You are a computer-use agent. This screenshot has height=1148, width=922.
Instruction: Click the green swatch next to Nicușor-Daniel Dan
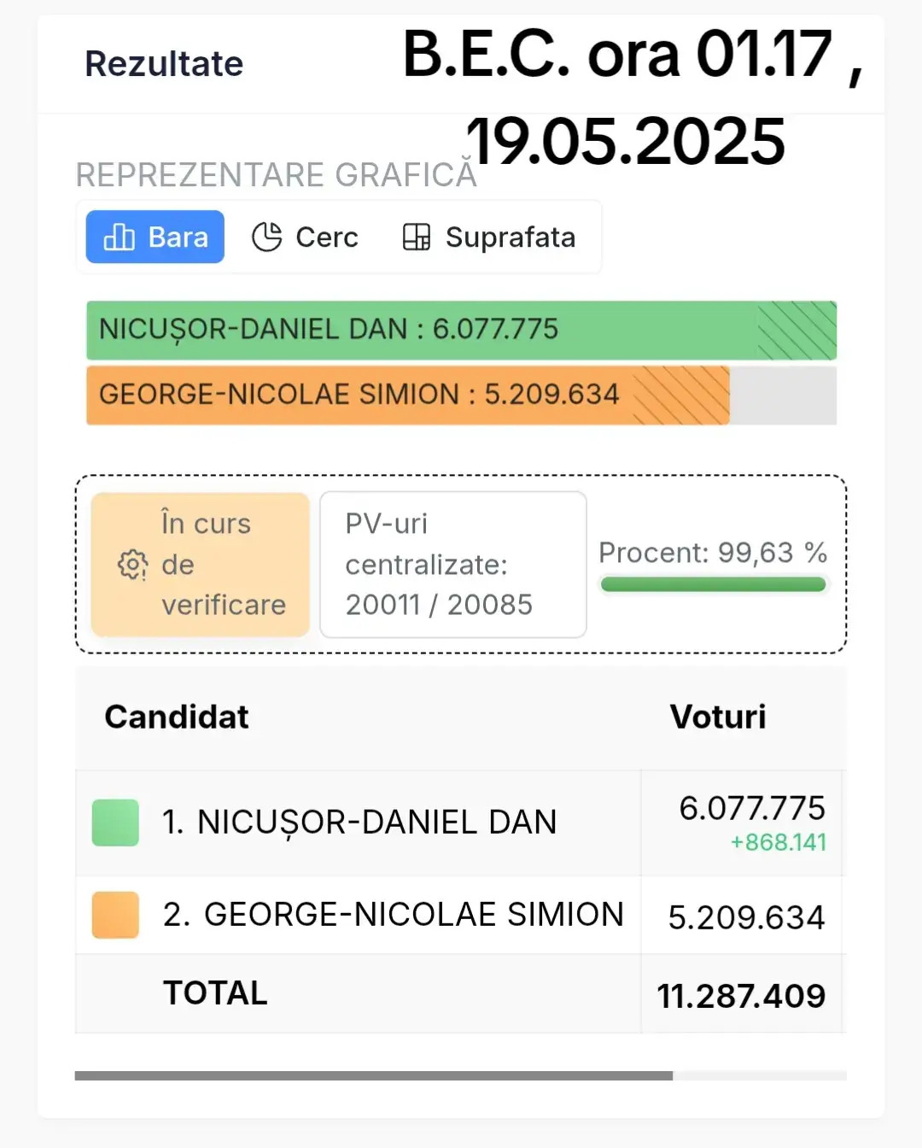(x=115, y=823)
